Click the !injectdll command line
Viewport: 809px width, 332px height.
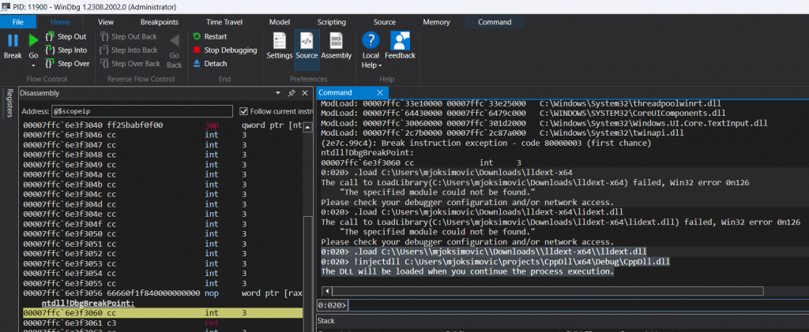point(495,262)
